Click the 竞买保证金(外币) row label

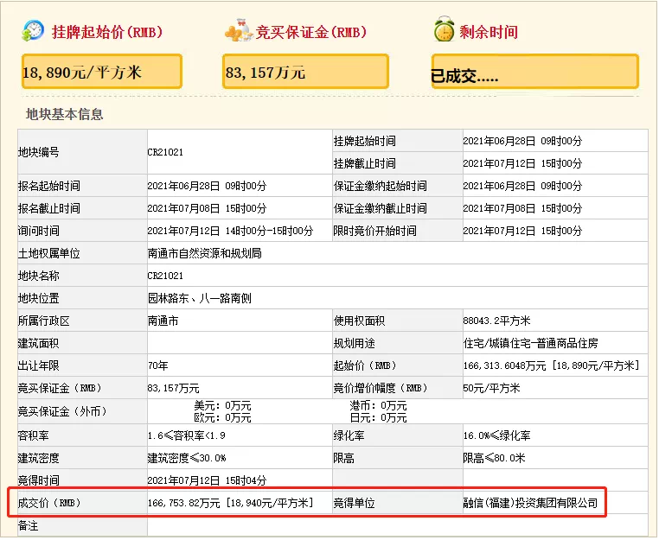[62, 411]
